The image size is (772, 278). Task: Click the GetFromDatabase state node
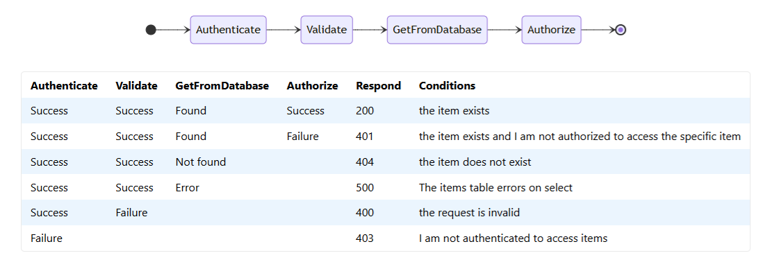point(437,30)
